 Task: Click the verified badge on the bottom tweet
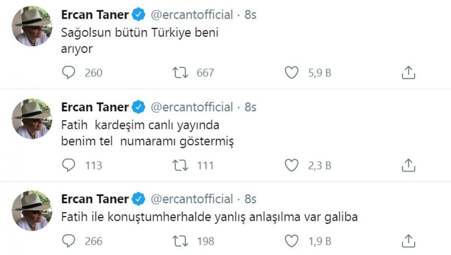pyautogui.click(x=139, y=199)
